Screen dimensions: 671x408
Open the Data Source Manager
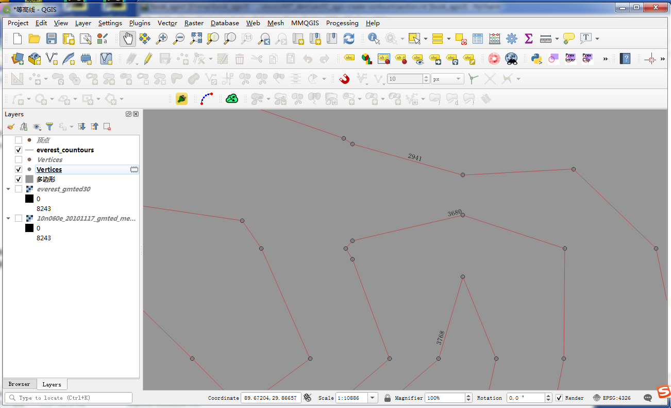(x=18, y=59)
